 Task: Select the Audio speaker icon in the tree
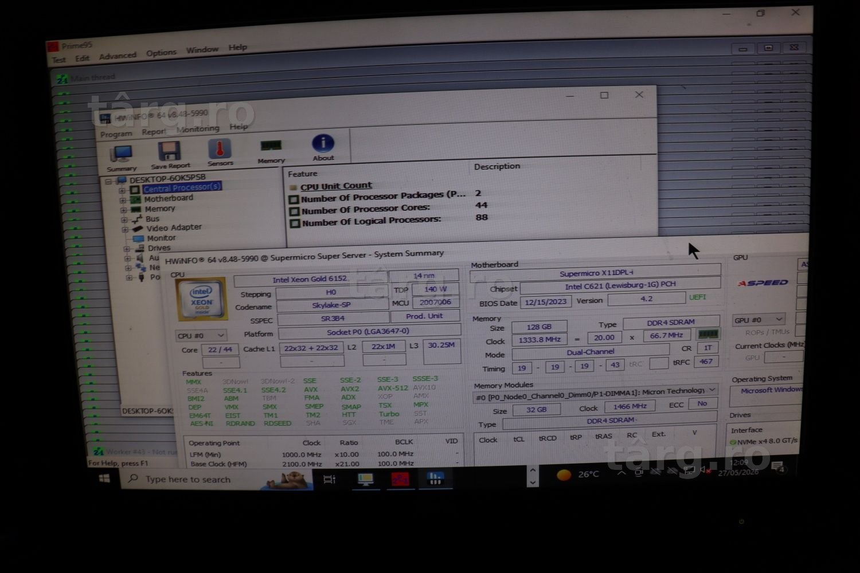pyautogui.click(x=140, y=258)
